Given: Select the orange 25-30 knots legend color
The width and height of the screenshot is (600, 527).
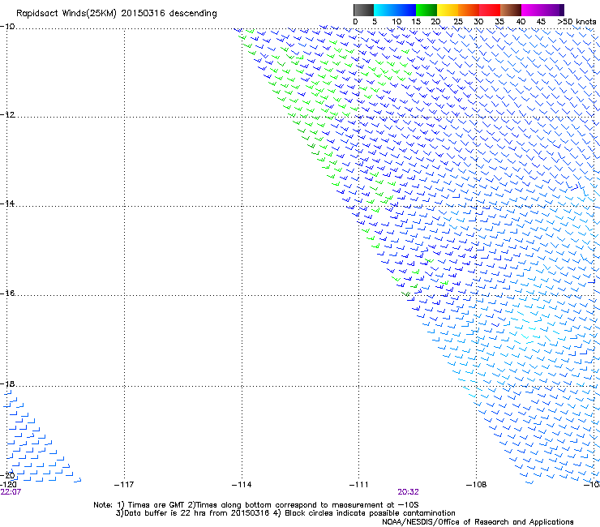Looking at the screenshot, I should [x=469, y=10].
